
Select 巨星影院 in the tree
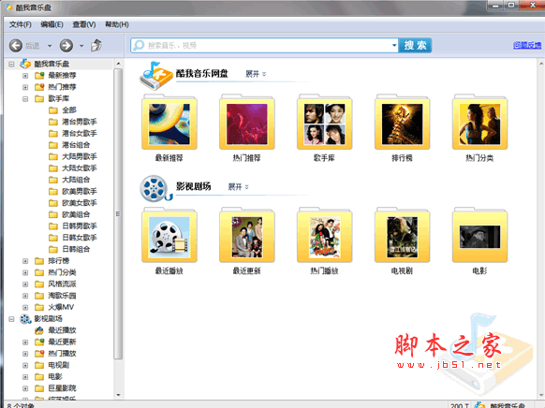coord(62,388)
